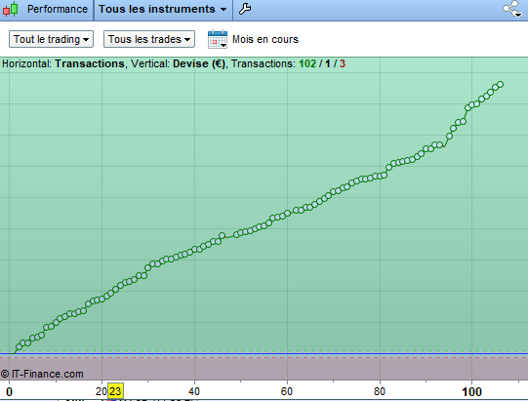This screenshot has height=401, width=528.
Task: Click the candlestick Performance icon
Action: (x=10, y=9)
